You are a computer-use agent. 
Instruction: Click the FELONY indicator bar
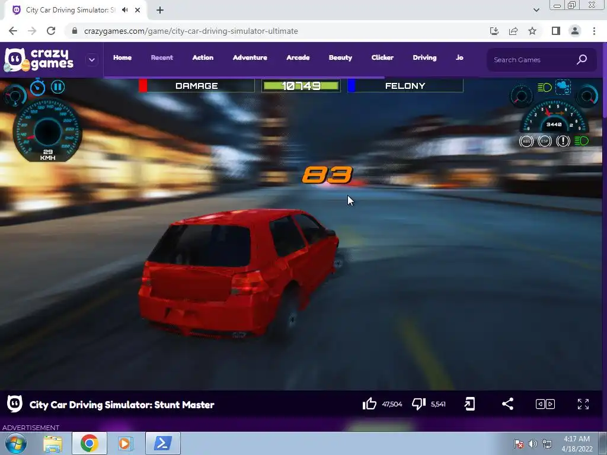[405, 85]
